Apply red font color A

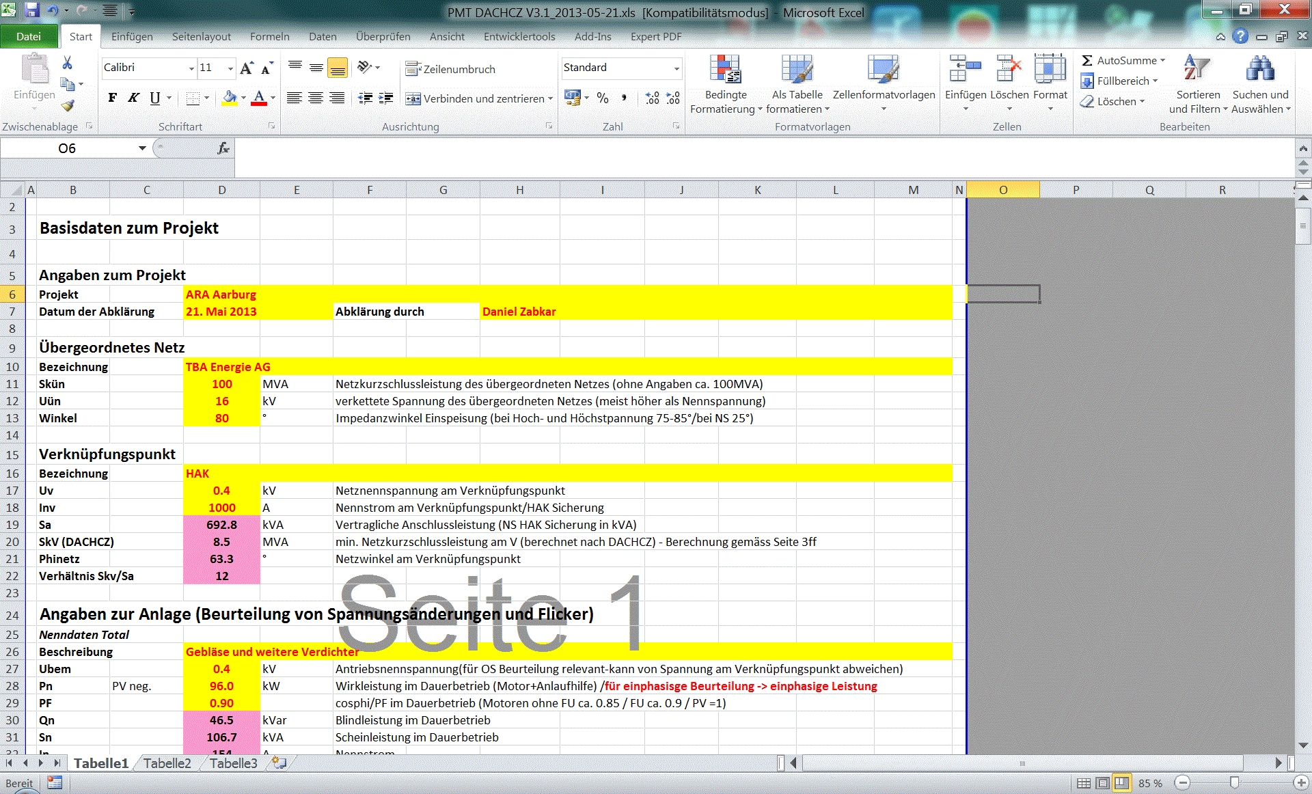(258, 98)
